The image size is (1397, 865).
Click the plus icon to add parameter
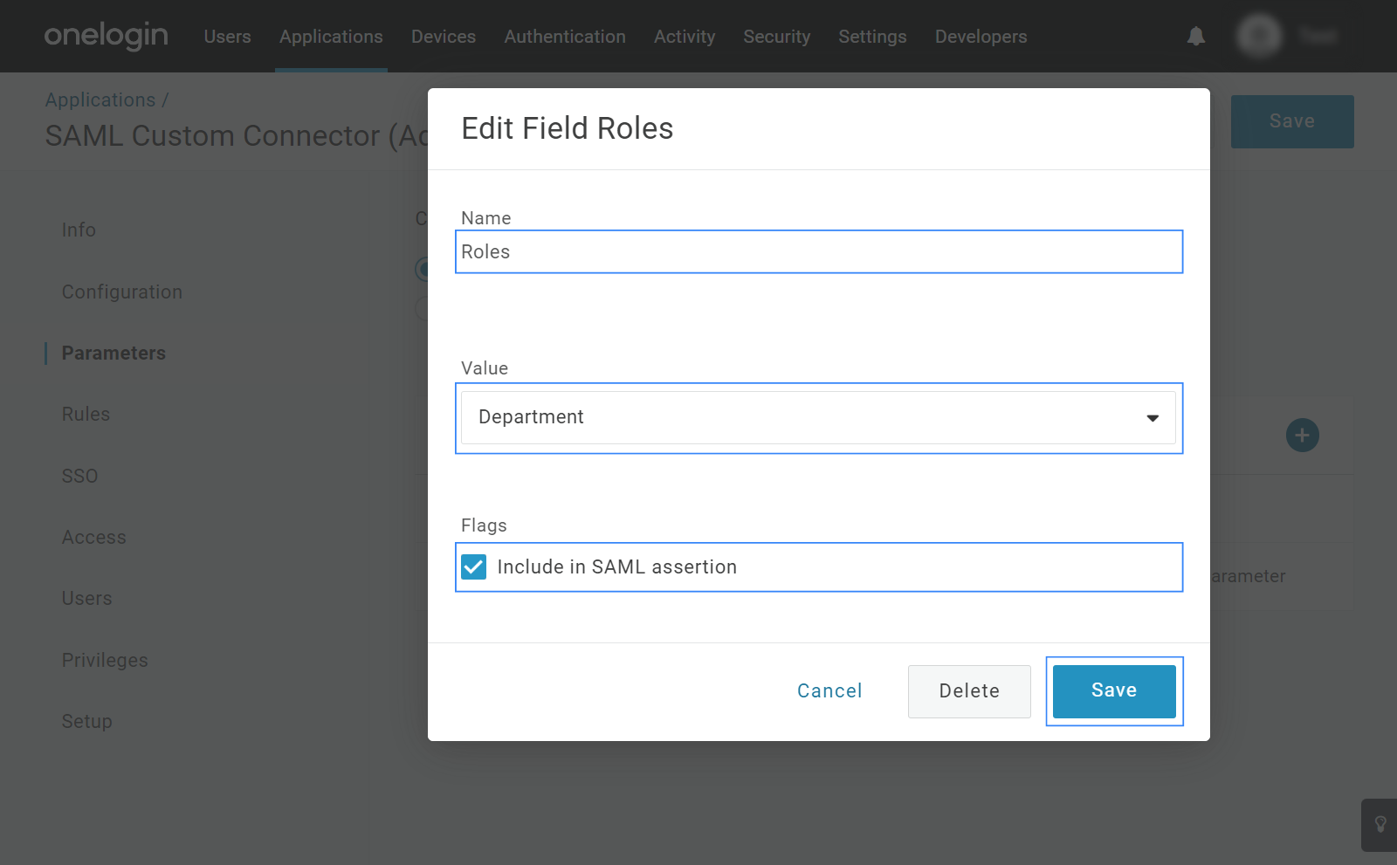click(1301, 435)
